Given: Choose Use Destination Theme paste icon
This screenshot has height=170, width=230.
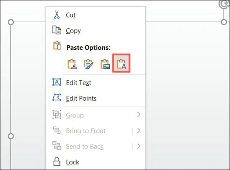Looking at the screenshot, I should [x=72, y=64].
